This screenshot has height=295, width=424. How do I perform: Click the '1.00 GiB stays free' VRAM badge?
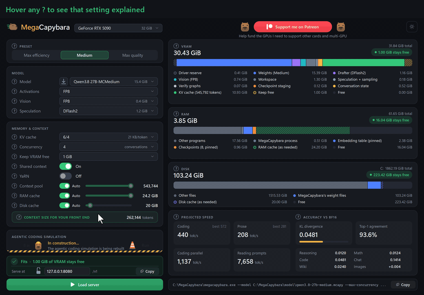pos(391,53)
